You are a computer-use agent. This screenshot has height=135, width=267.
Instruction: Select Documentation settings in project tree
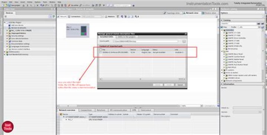tap(20, 44)
